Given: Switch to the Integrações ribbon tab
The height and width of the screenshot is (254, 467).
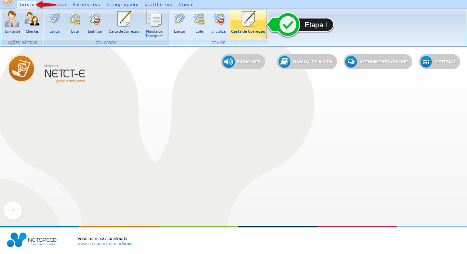Looking at the screenshot, I should tap(123, 4).
